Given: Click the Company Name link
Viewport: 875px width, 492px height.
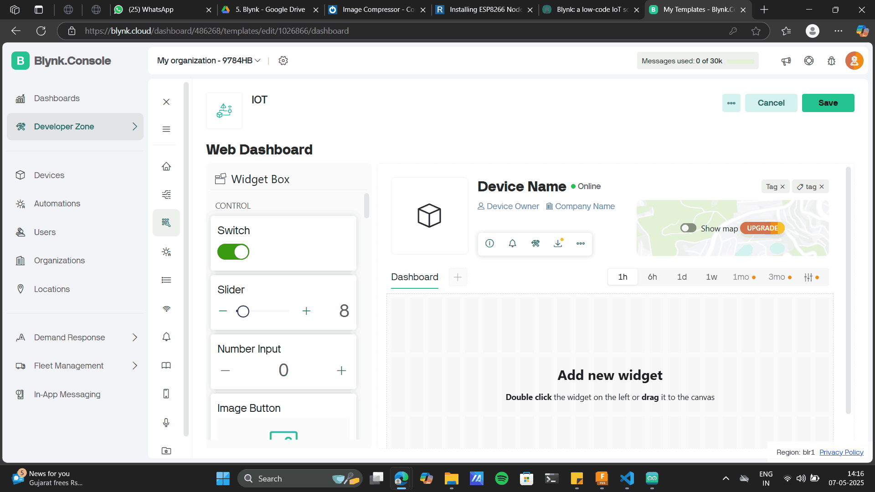Looking at the screenshot, I should click(x=581, y=206).
